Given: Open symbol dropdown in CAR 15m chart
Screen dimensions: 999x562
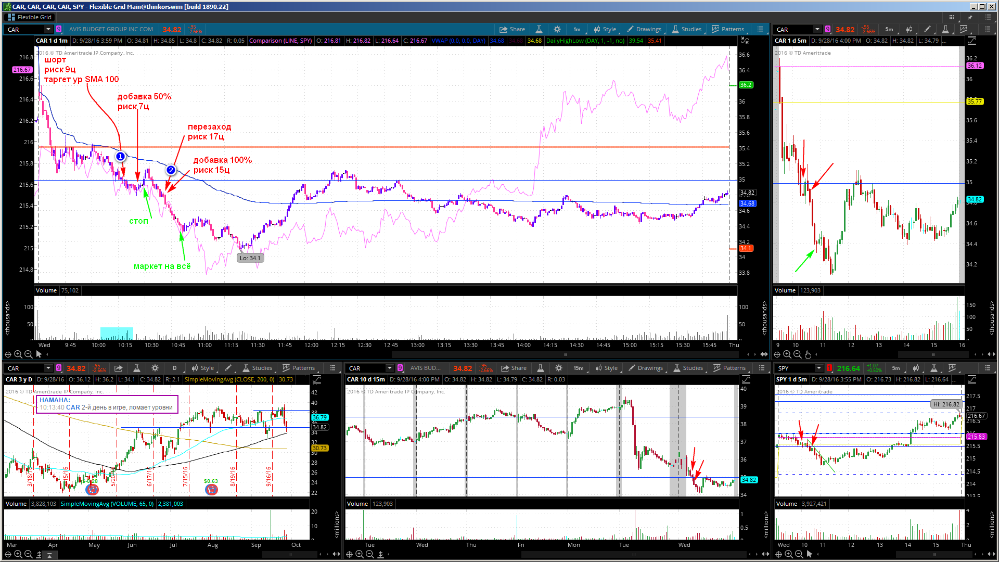Looking at the screenshot, I should [x=390, y=368].
